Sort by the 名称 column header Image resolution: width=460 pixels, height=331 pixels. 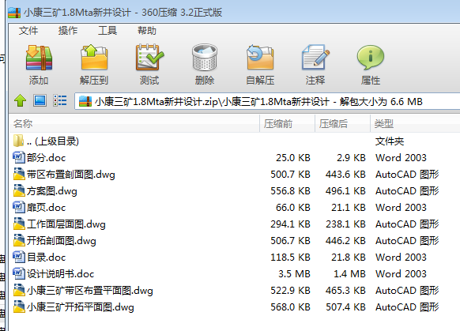(134, 124)
